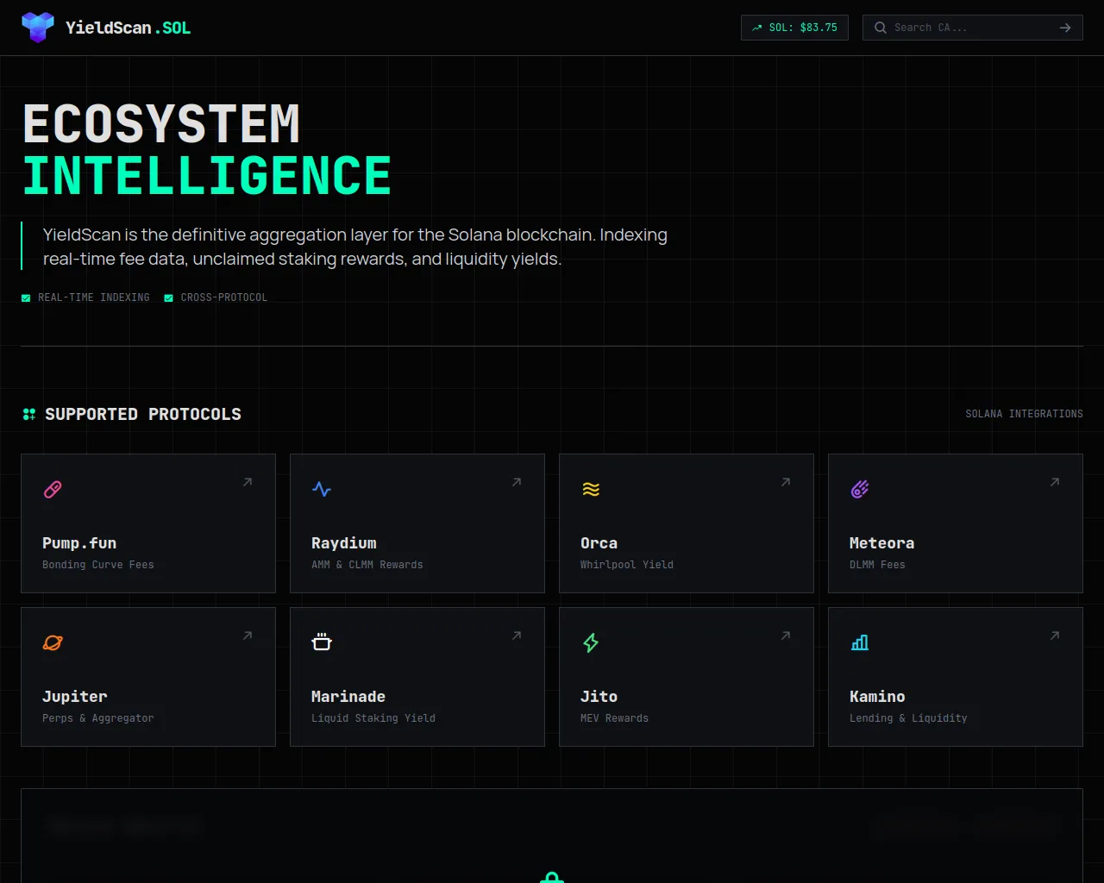Click the Whirlpool Yield subtitle
The image size is (1104, 883).
[x=627, y=565]
